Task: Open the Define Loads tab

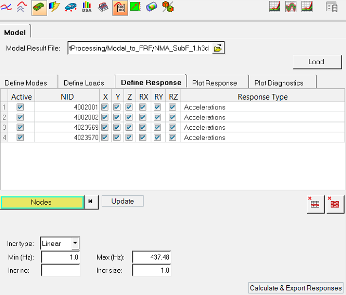Action: pos(84,83)
